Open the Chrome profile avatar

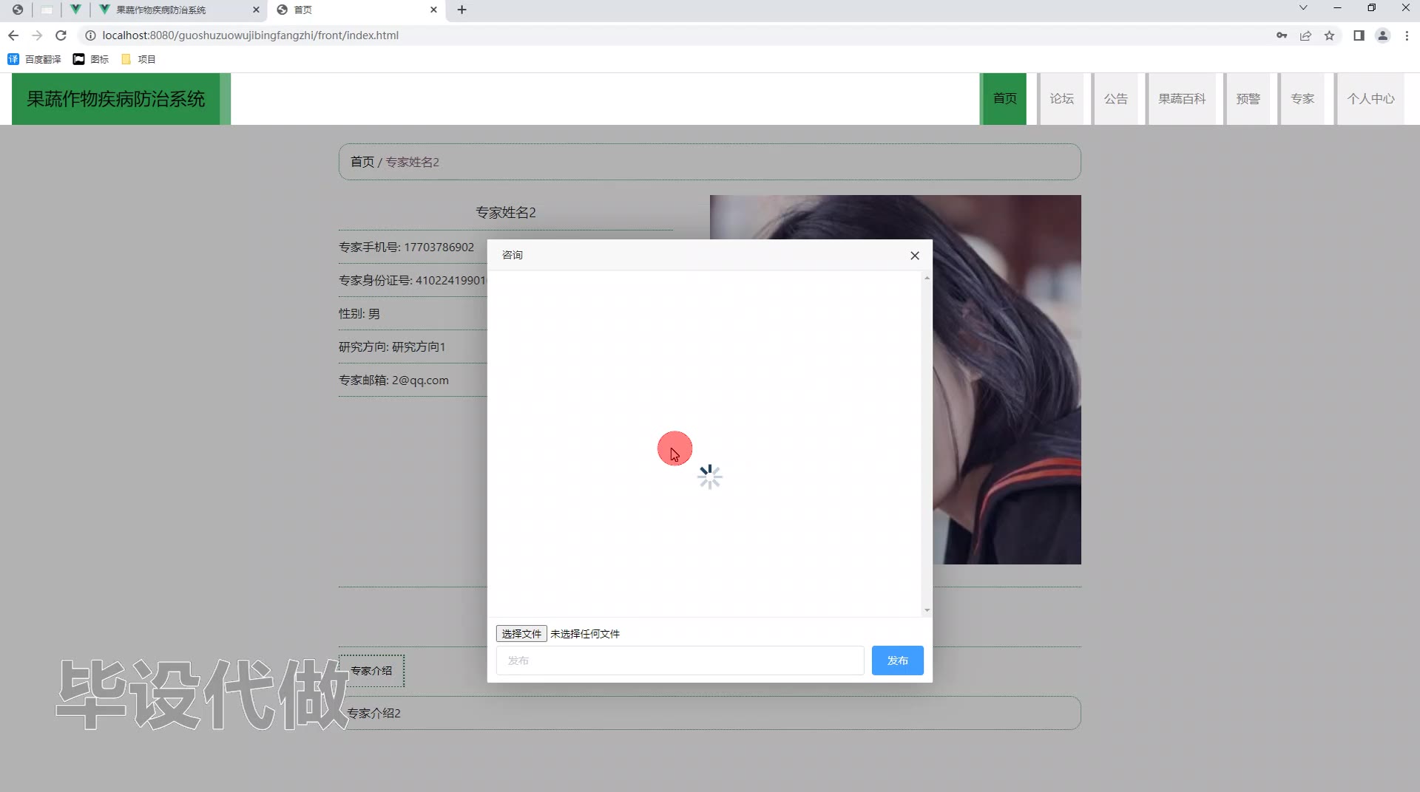pos(1382,35)
